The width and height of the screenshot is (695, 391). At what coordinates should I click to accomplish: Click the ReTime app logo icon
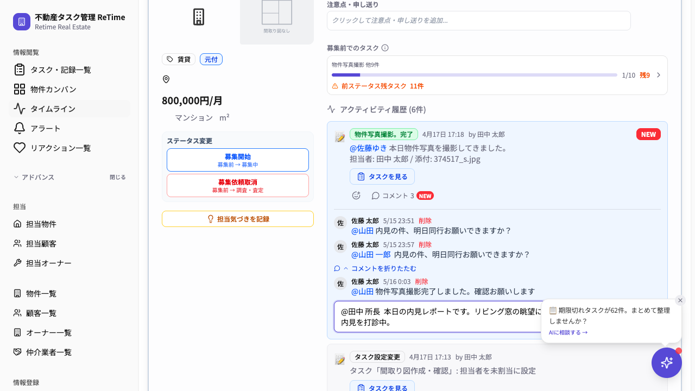tap(22, 22)
